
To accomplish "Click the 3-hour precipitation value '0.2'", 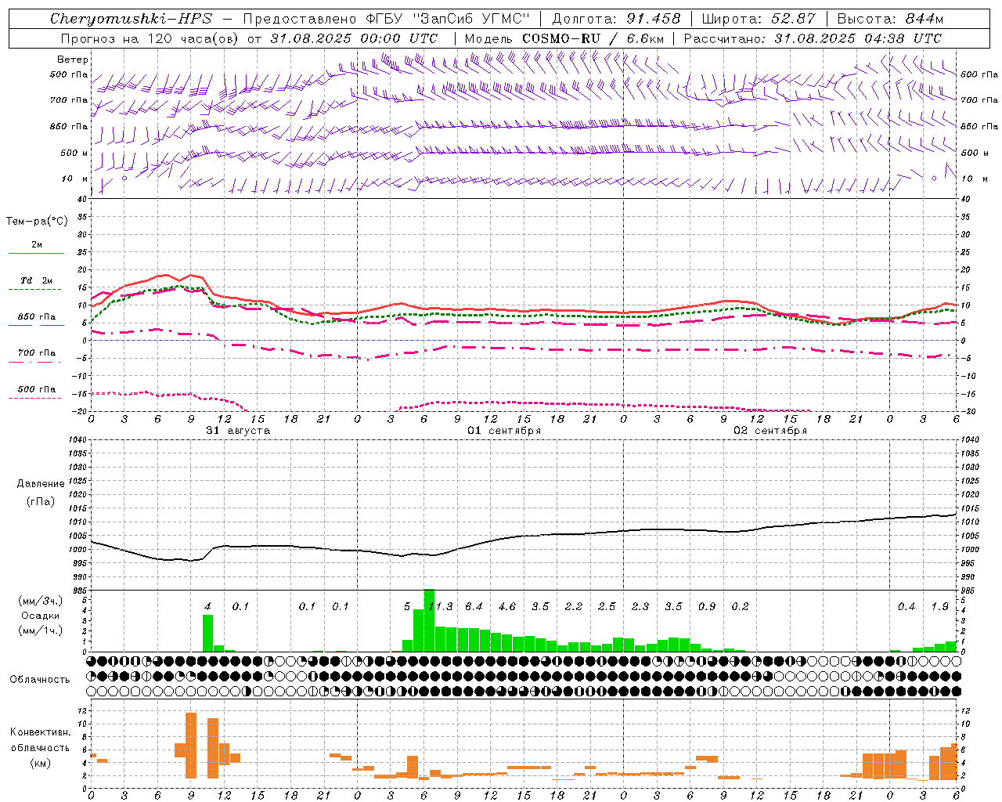I will (740, 607).
